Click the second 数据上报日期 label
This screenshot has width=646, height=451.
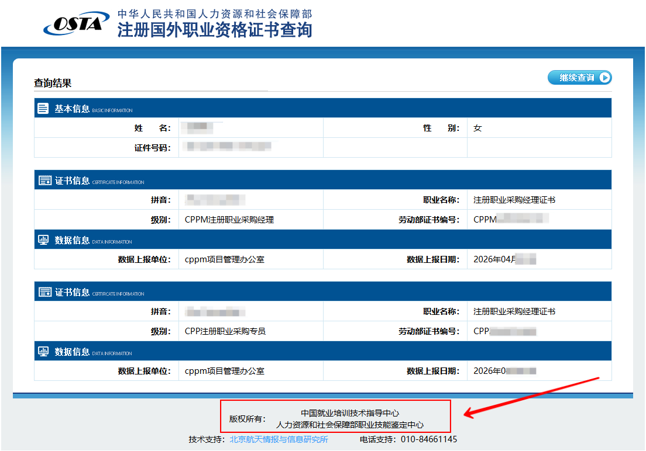click(433, 371)
